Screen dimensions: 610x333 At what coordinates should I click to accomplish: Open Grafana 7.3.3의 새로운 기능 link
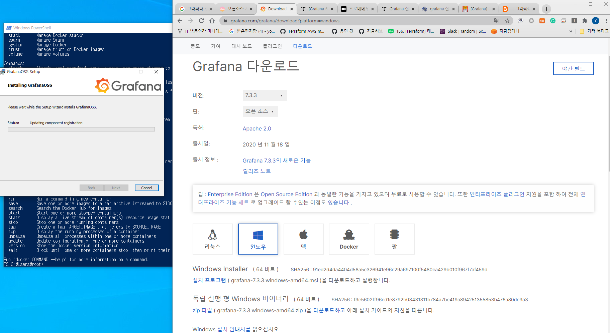277,160
